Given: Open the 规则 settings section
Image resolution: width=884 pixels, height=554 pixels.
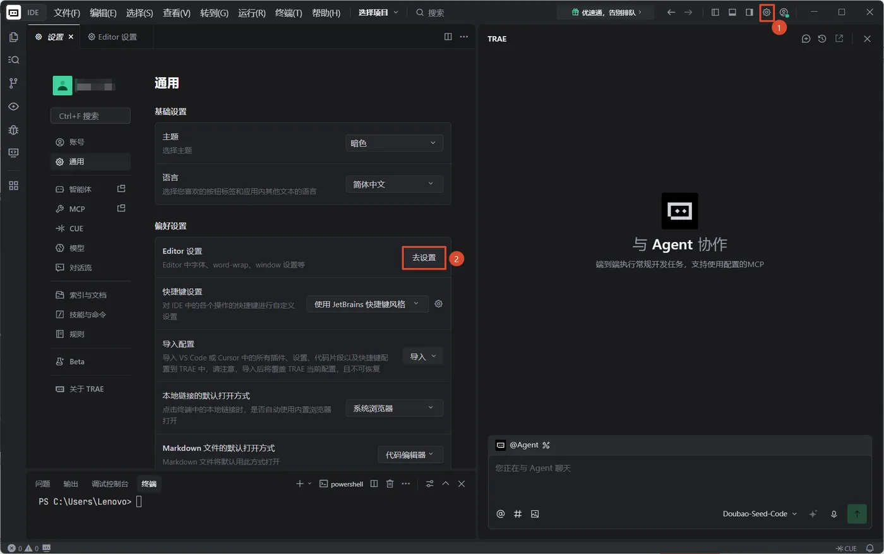Looking at the screenshot, I should pyautogui.click(x=90, y=334).
